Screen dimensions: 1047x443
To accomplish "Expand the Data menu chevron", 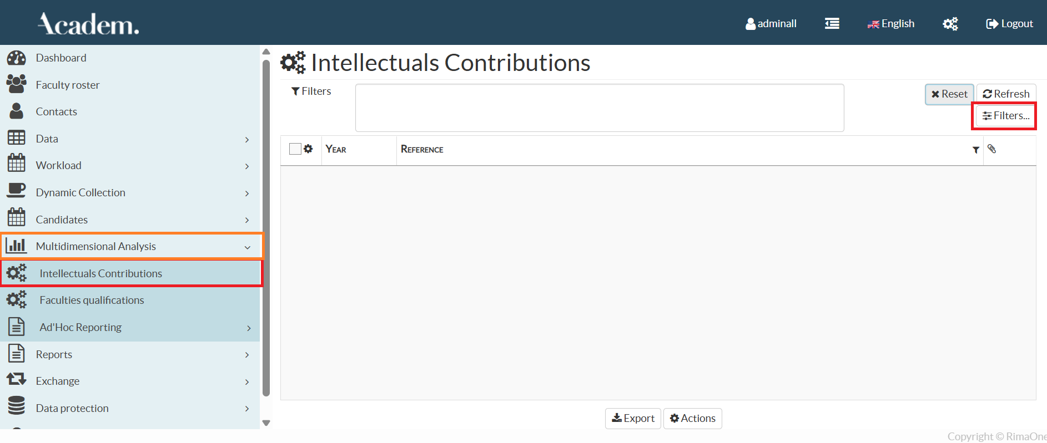I will click(247, 140).
